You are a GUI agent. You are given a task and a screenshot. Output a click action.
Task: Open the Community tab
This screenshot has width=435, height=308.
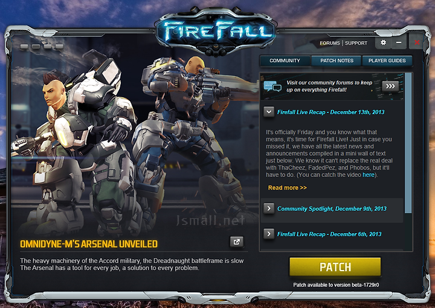[x=285, y=61]
